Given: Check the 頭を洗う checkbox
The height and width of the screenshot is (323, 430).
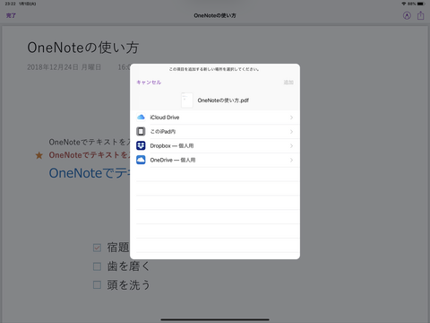Looking at the screenshot, I should [x=97, y=284].
